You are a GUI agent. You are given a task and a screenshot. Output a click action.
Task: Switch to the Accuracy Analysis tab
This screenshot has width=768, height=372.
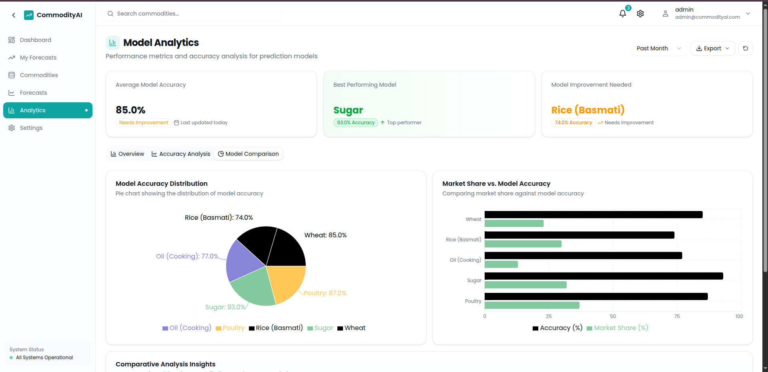pos(181,154)
